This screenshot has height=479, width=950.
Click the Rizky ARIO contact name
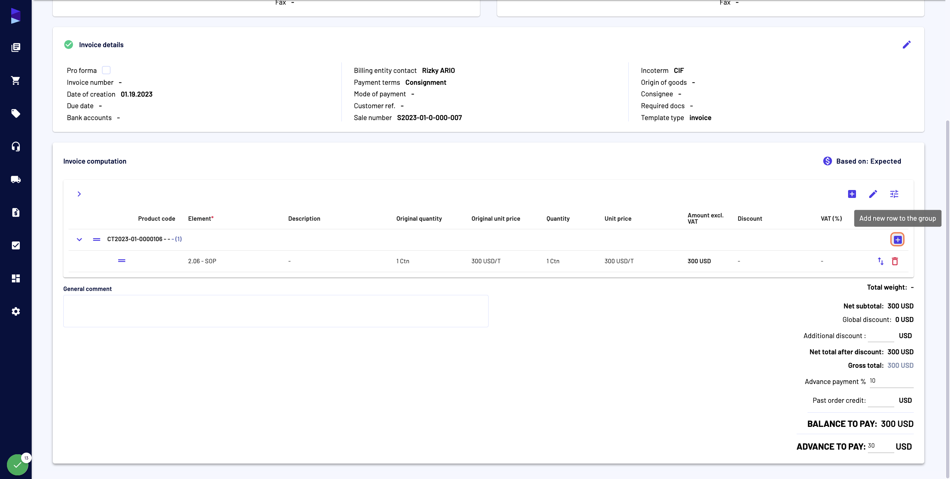coord(438,70)
